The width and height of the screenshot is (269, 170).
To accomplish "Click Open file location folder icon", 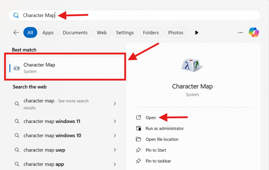I will tap(138, 139).
